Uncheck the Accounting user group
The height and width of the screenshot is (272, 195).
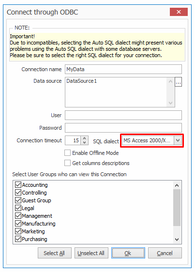(18, 185)
